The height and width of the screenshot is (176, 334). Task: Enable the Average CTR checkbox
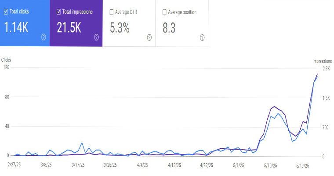(112, 12)
